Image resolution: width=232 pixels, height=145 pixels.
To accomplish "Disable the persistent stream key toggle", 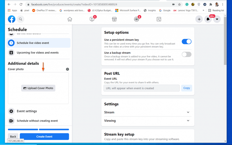I will point(186,42).
